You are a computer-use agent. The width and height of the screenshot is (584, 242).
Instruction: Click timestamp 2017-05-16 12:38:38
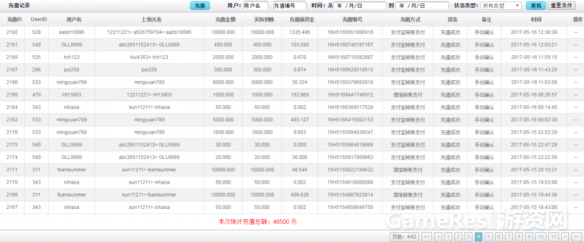(534, 32)
